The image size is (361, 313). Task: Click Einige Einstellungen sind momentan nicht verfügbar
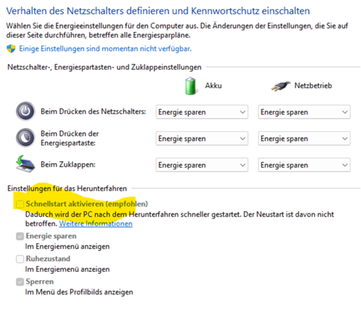(x=105, y=49)
